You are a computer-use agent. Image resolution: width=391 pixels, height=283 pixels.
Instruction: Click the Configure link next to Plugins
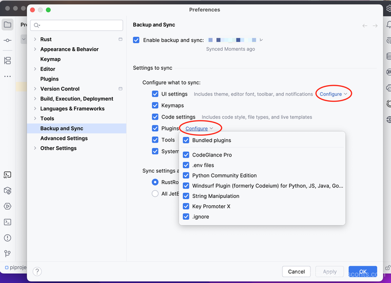tap(199, 128)
